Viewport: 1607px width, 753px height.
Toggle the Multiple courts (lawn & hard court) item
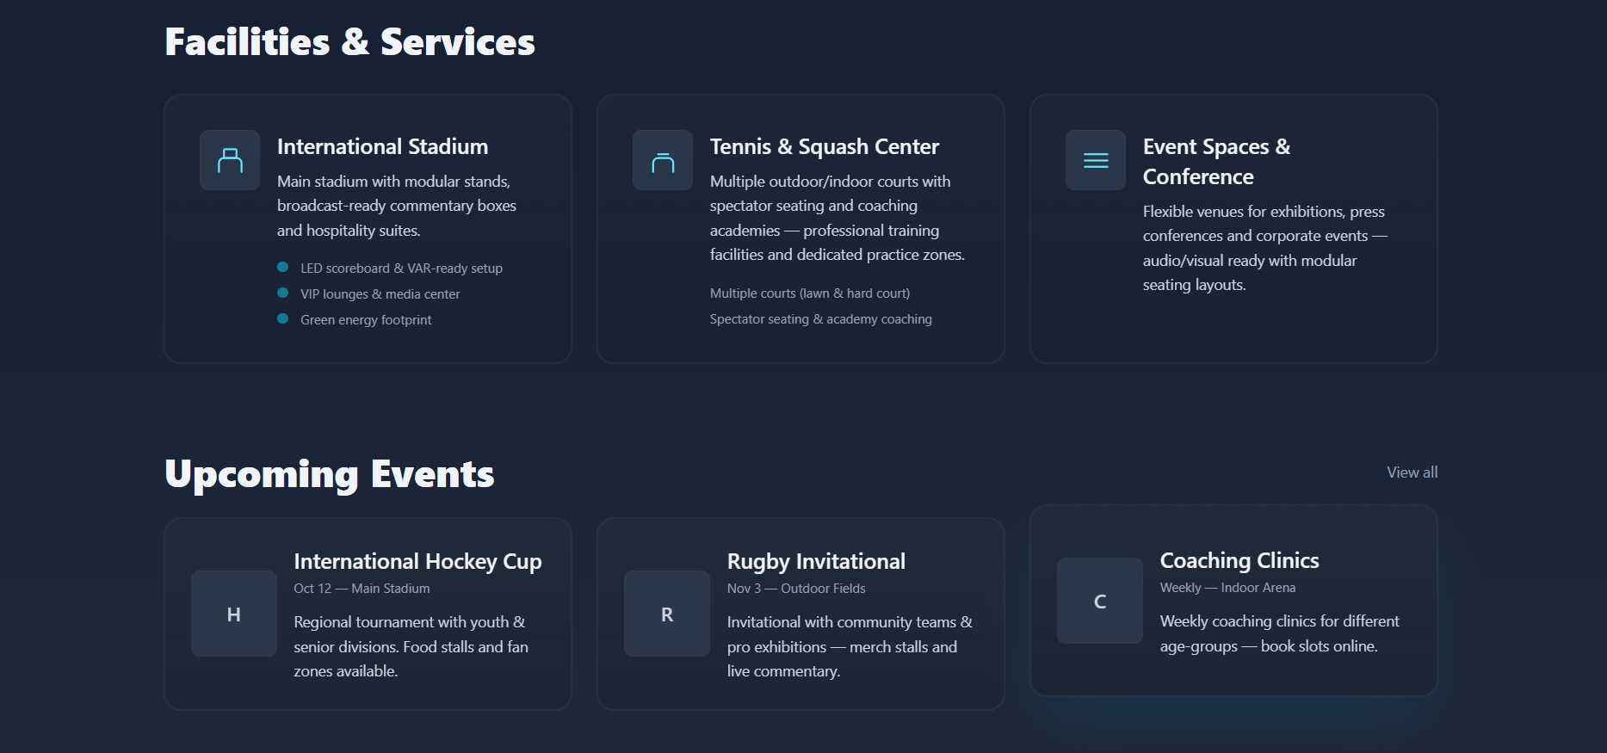pyautogui.click(x=810, y=293)
